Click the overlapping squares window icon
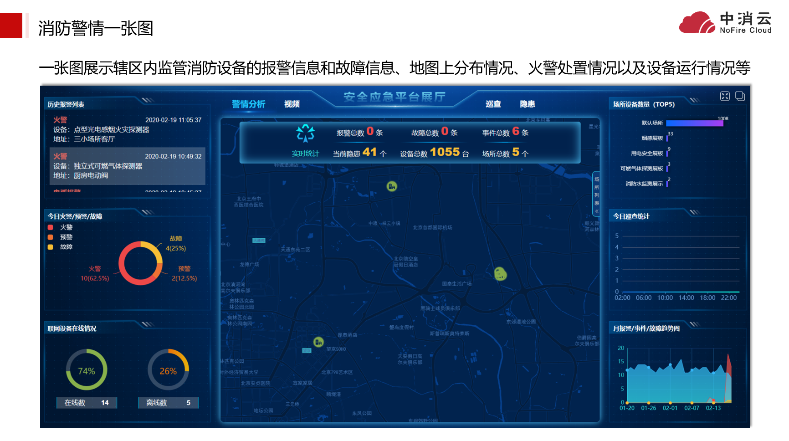 click(740, 96)
